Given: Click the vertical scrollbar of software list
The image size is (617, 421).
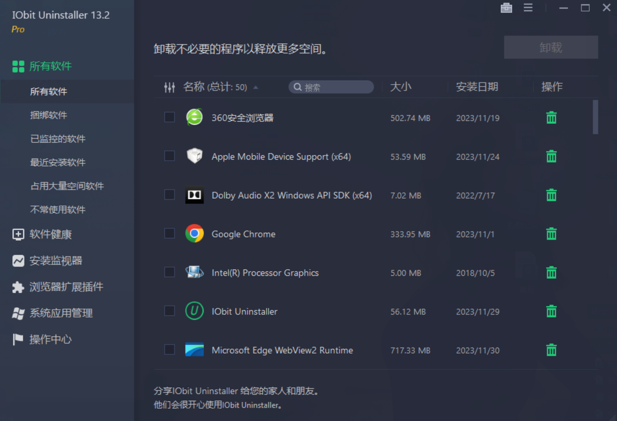Looking at the screenshot, I should tap(595, 117).
